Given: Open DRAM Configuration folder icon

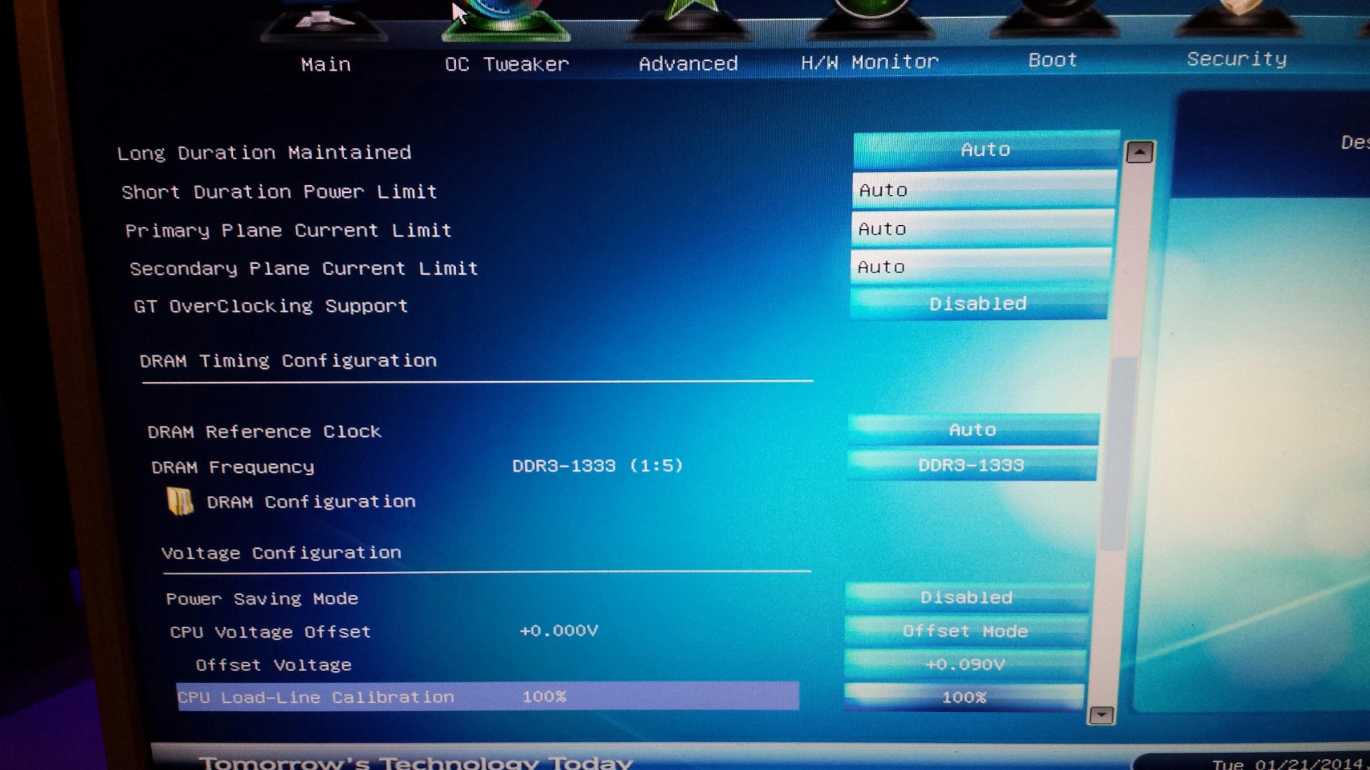Looking at the screenshot, I should click(180, 501).
